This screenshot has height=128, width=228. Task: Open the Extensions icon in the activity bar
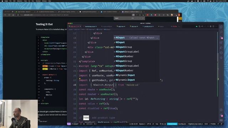click(221, 43)
